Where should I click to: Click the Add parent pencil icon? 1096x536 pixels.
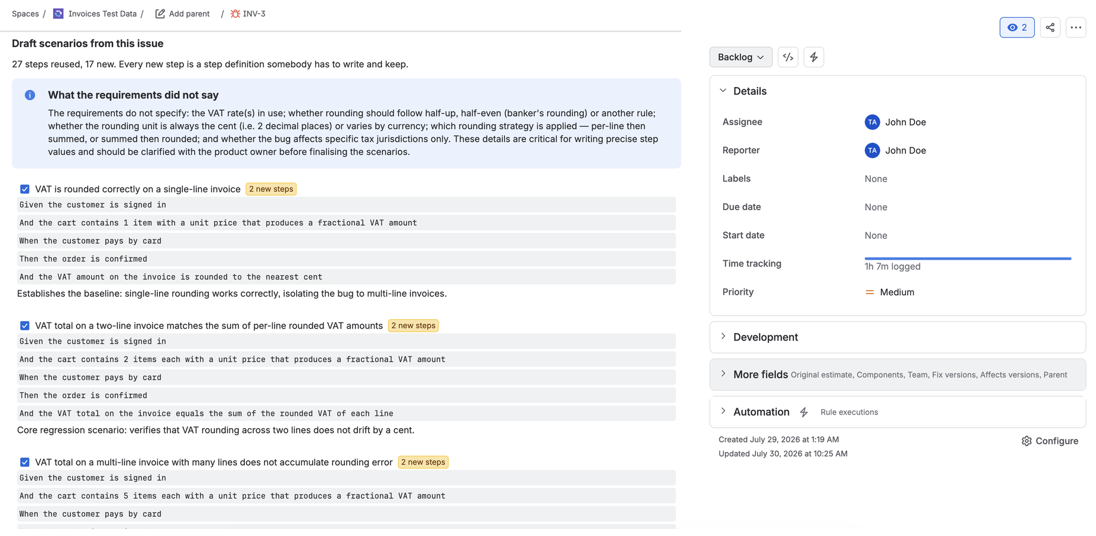click(x=160, y=14)
